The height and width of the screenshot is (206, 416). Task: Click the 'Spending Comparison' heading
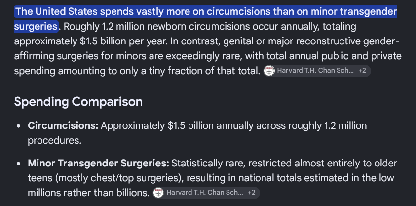[x=78, y=102]
